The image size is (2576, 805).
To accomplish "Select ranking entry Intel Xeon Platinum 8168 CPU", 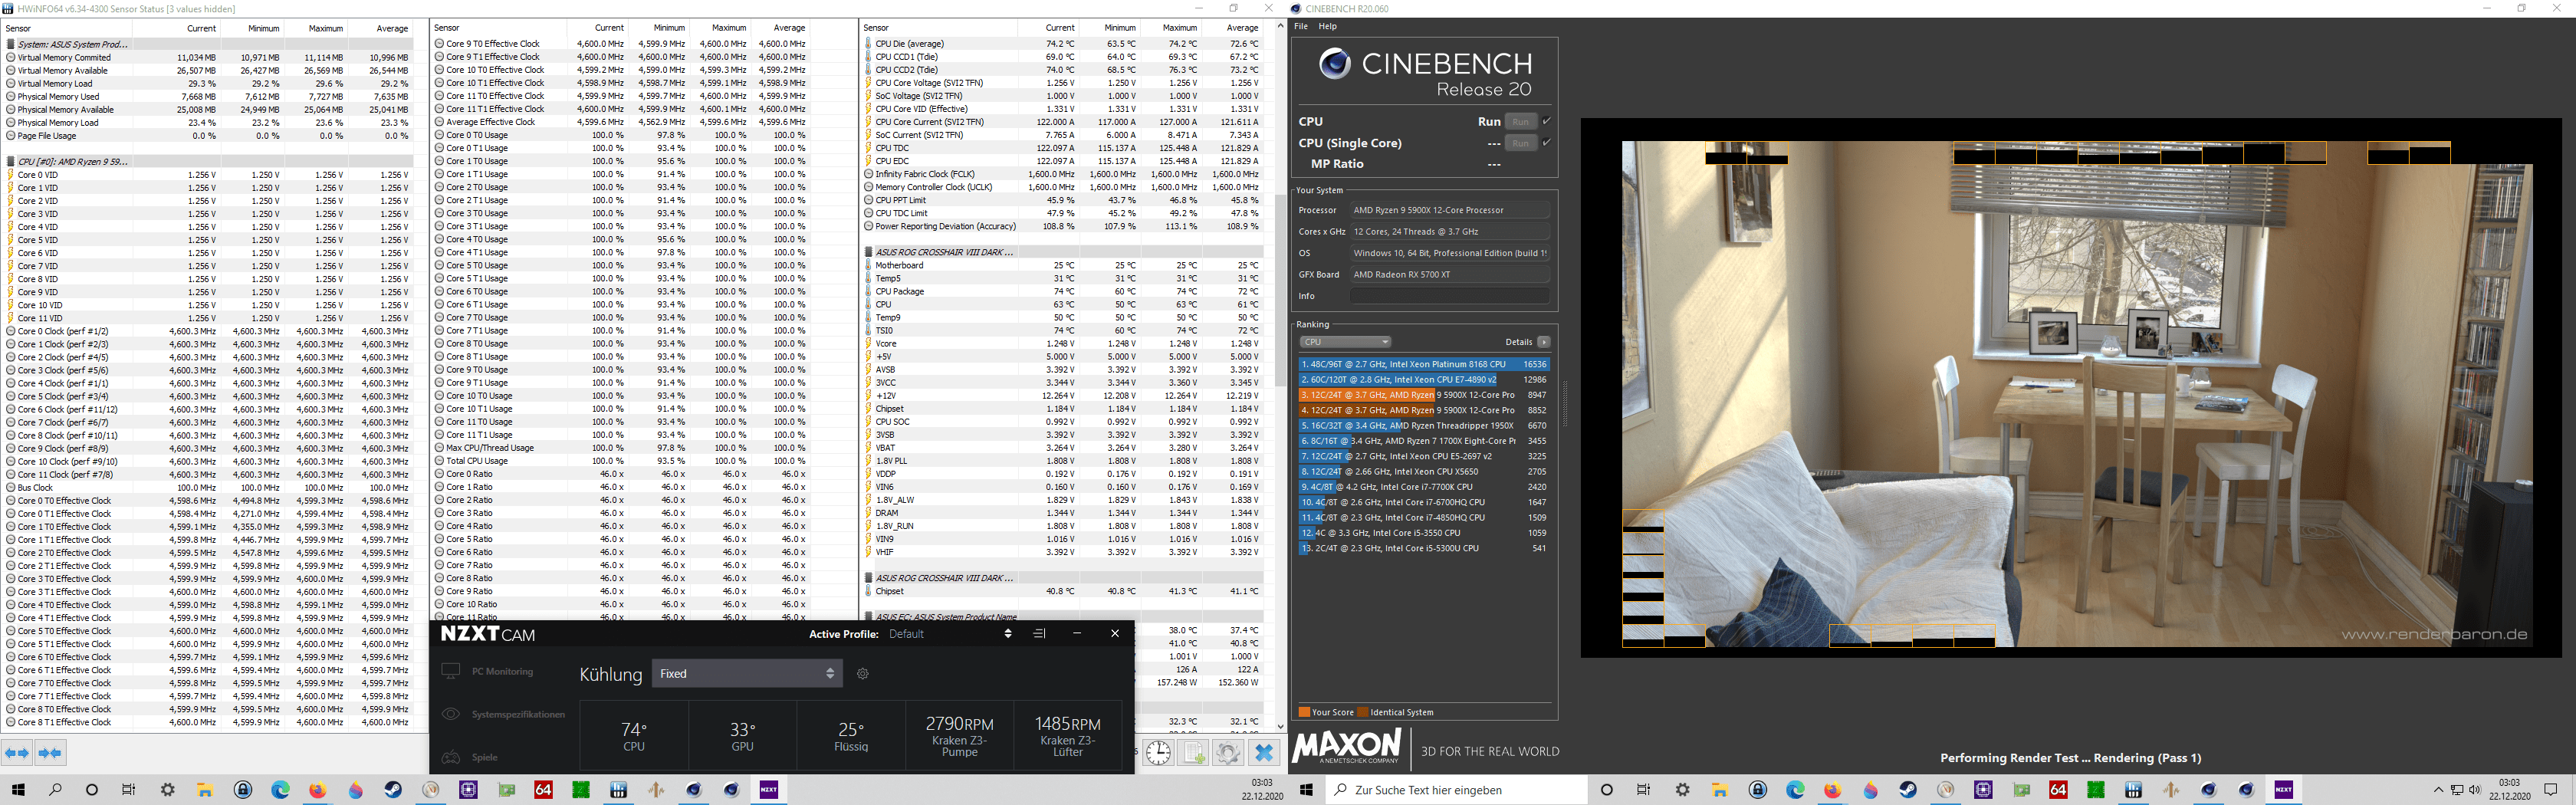I will click(x=1423, y=365).
